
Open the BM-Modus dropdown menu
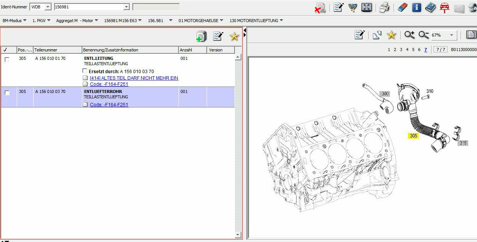[x=14, y=21]
